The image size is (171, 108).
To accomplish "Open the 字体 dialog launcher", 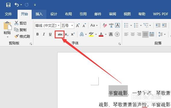I will [120, 44].
